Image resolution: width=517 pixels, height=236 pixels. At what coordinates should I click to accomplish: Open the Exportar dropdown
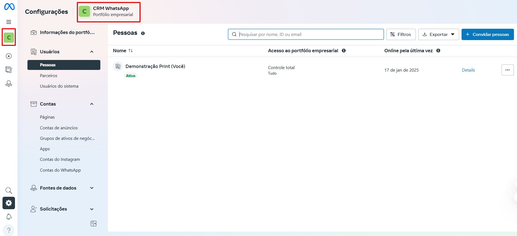(438, 35)
